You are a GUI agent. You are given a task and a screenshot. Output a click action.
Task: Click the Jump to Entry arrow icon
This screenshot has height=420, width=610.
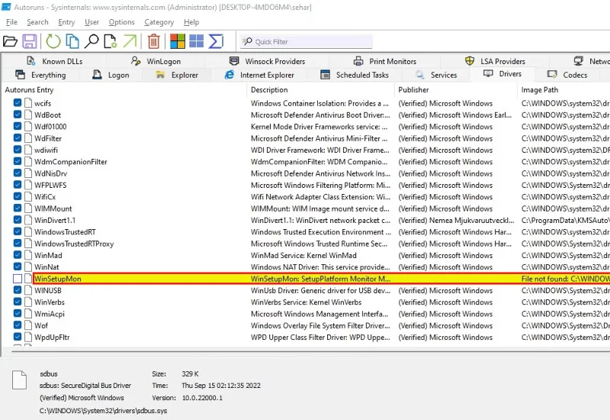click(130, 41)
